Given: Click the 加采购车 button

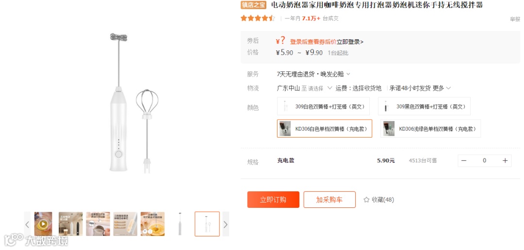Looking at the screenshot, I should coord(329,200).
